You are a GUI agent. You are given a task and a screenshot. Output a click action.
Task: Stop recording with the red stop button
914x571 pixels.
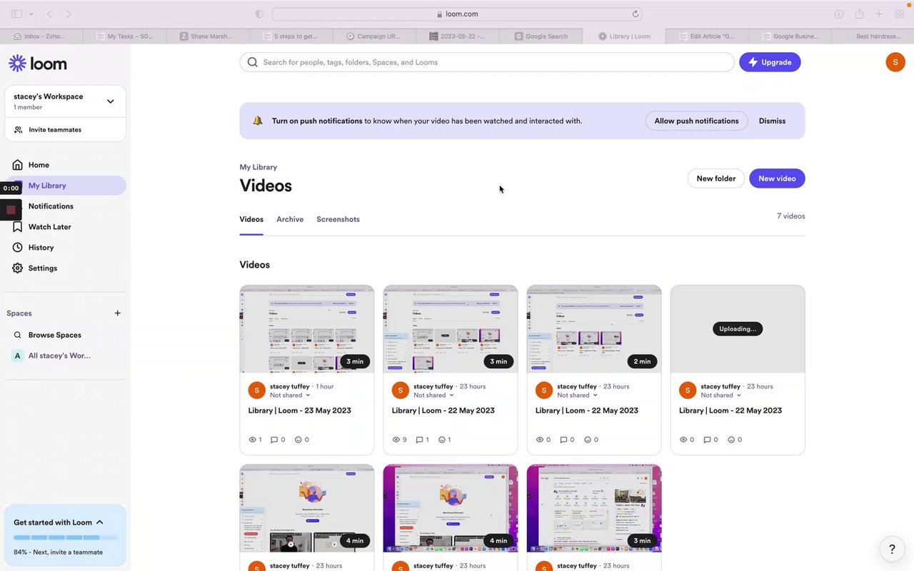coord(11,210)
